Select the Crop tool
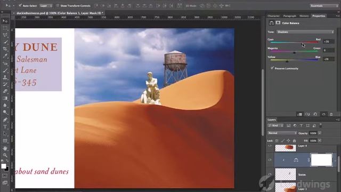The image size is (341, 192). click(5, 49)
